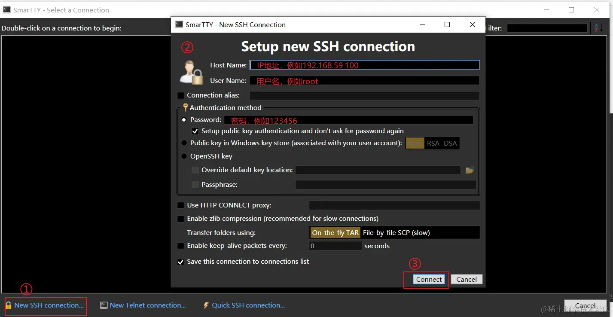
Task: Toggle the A-Z sort order of connections
Action: [598, 28]
